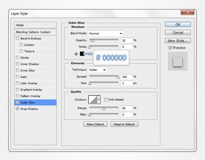Toggle the Preview checkbox
The height and width of the screenshot is (160, 205).
pyautogui.click(x=170, y=48)
